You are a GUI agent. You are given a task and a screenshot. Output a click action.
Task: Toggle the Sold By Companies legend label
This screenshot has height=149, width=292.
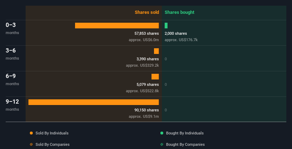53,144
